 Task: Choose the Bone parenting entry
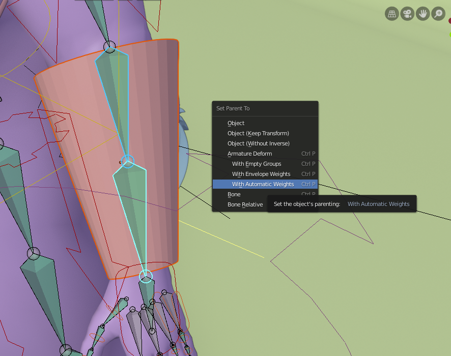(265, 194)
